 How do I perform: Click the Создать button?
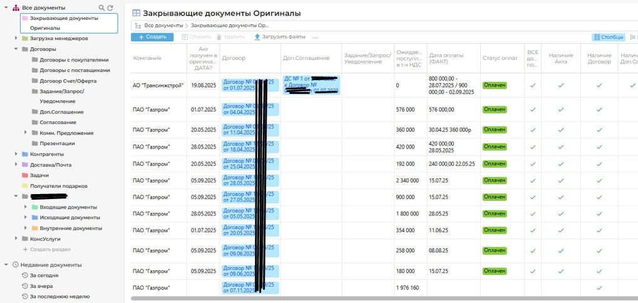point(152,37)
